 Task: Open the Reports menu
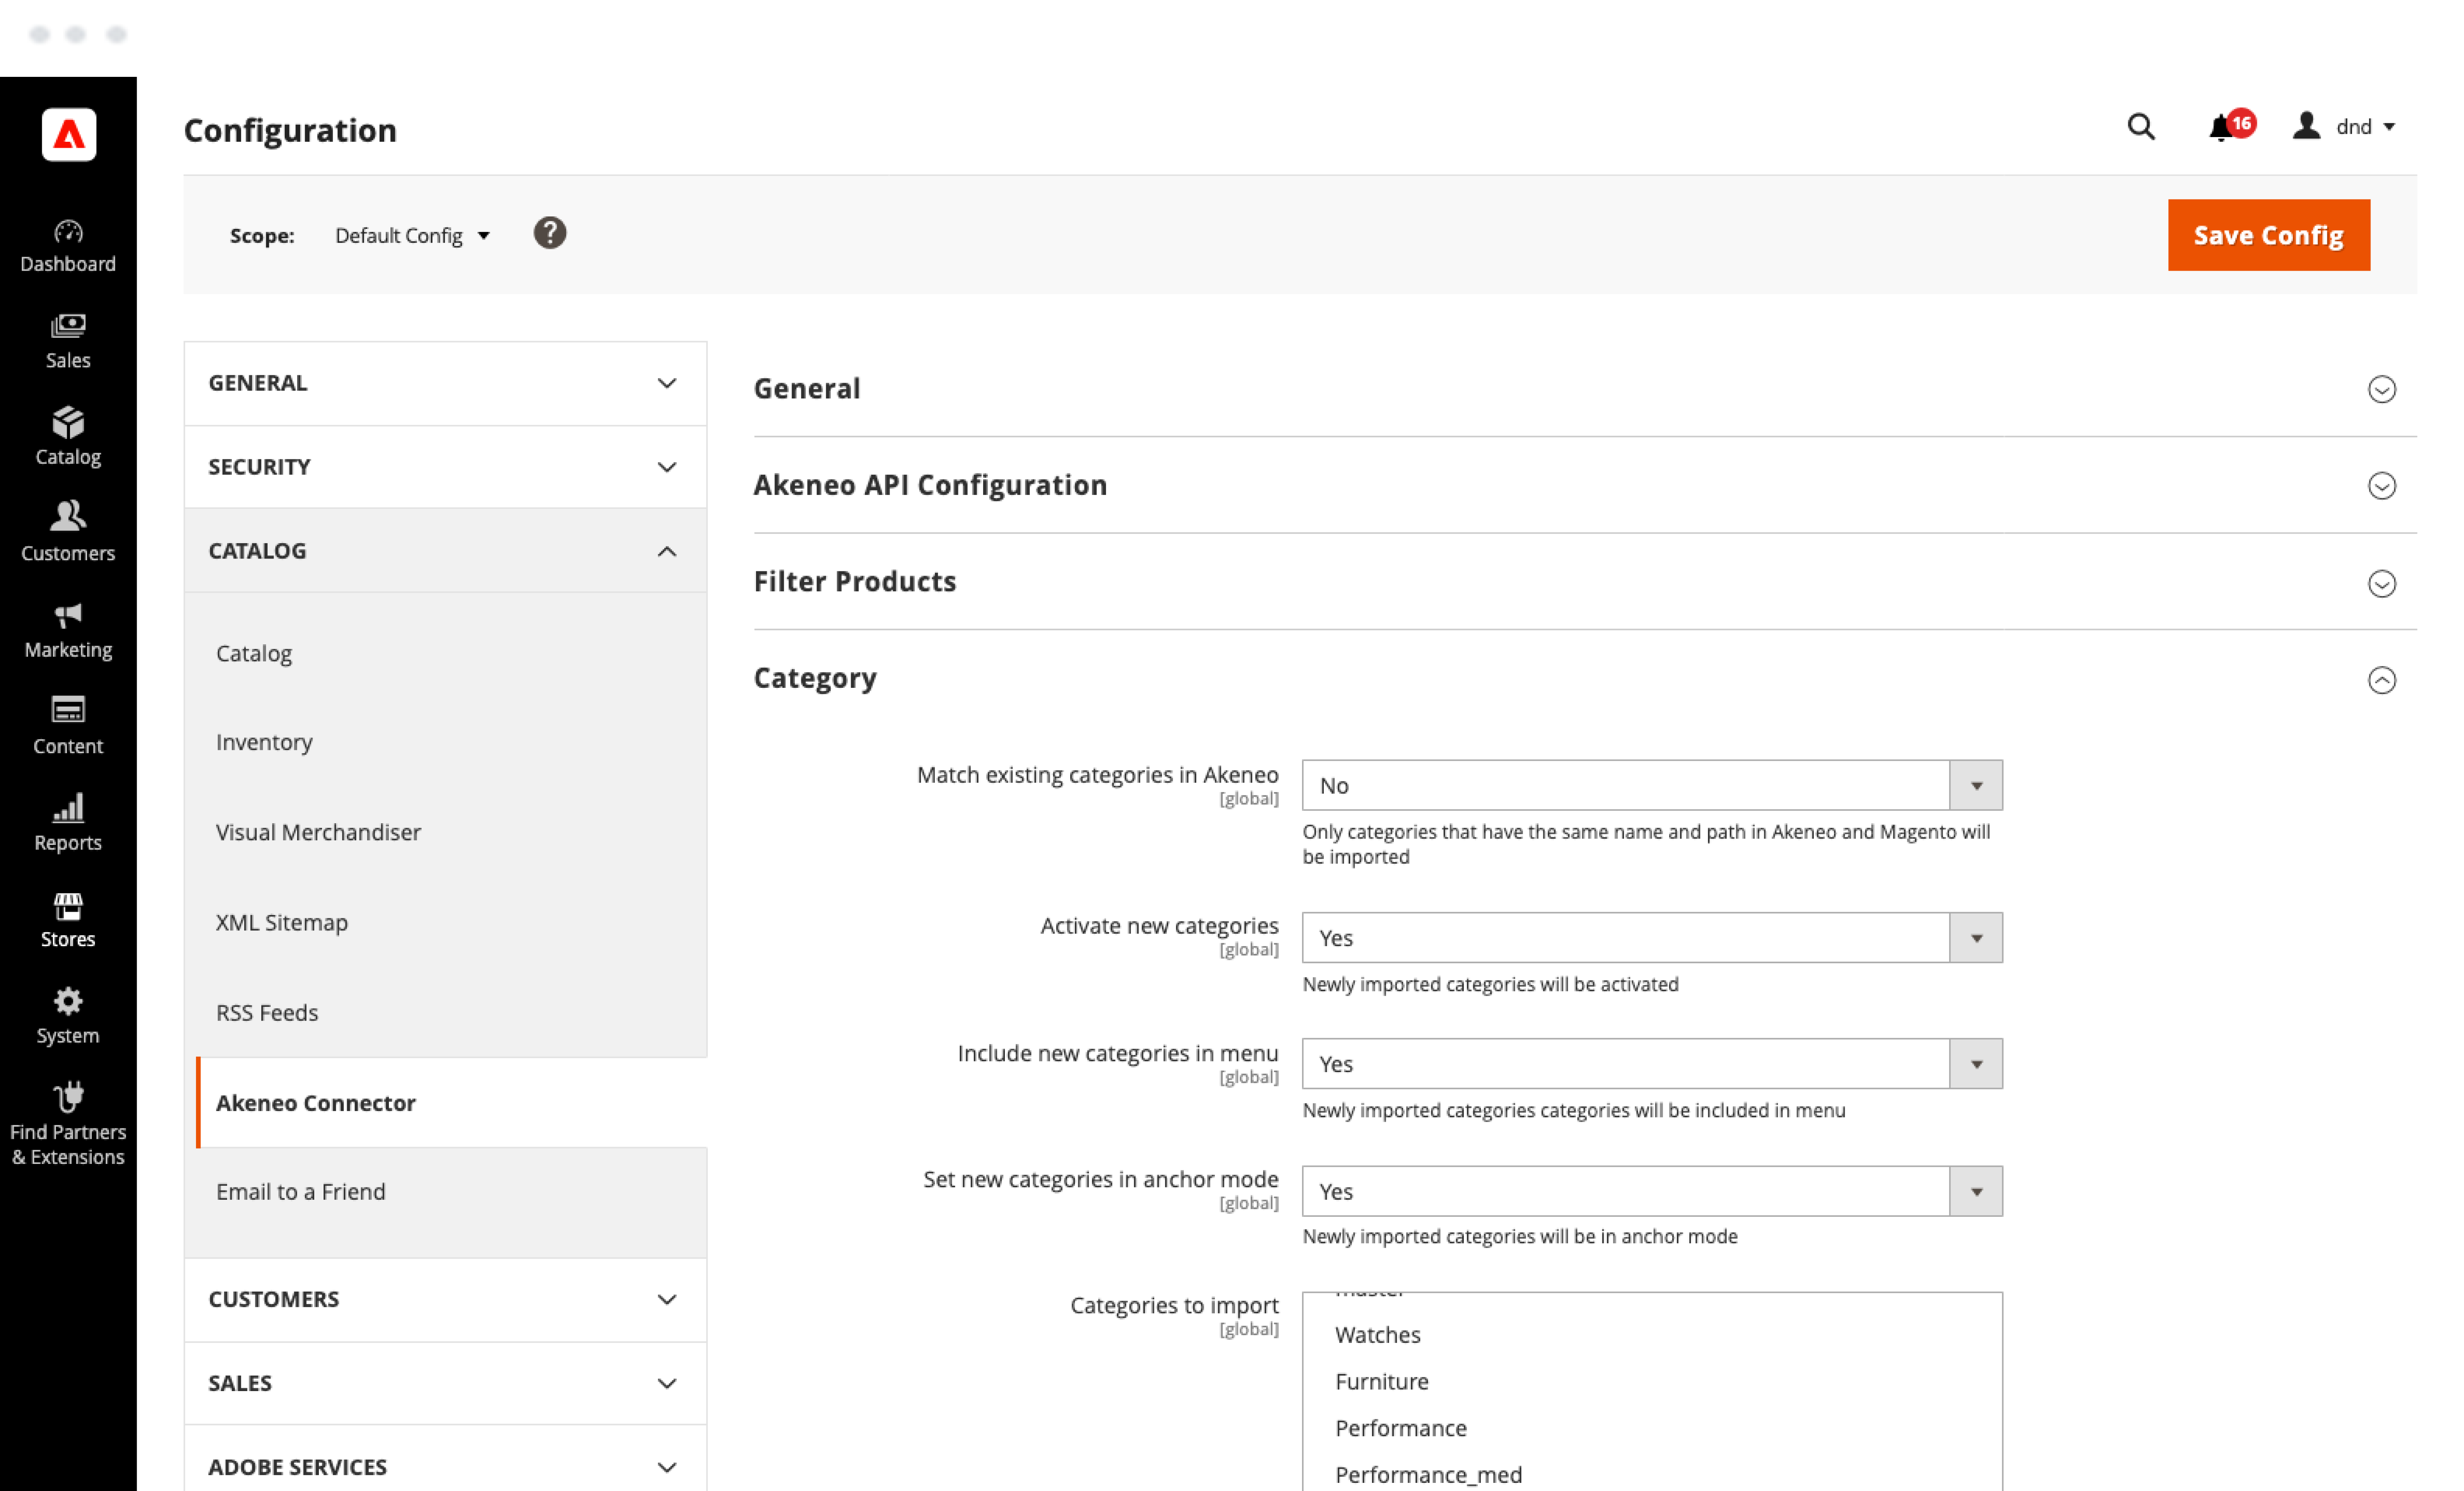click(68, 824)
